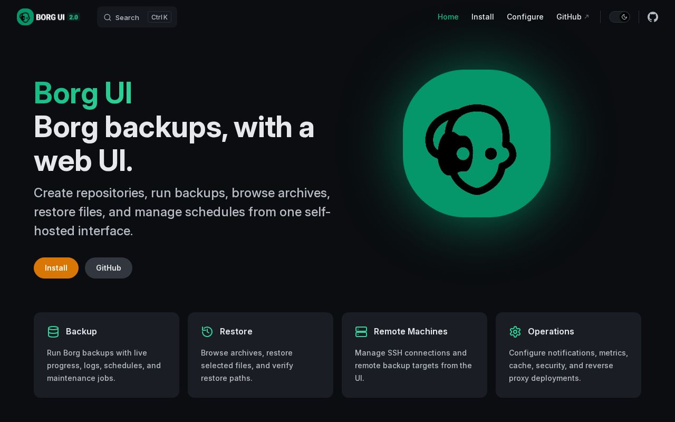Open the GitHub external nav link
Image resolution: width=675 pixels, height=422 pixels.
coord(573,17)
